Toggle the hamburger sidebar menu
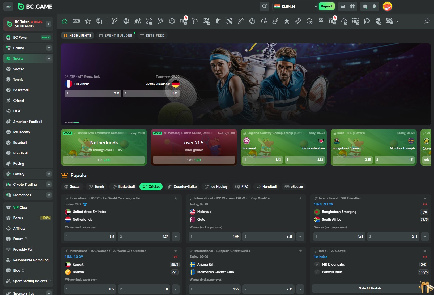 point(8,6)
